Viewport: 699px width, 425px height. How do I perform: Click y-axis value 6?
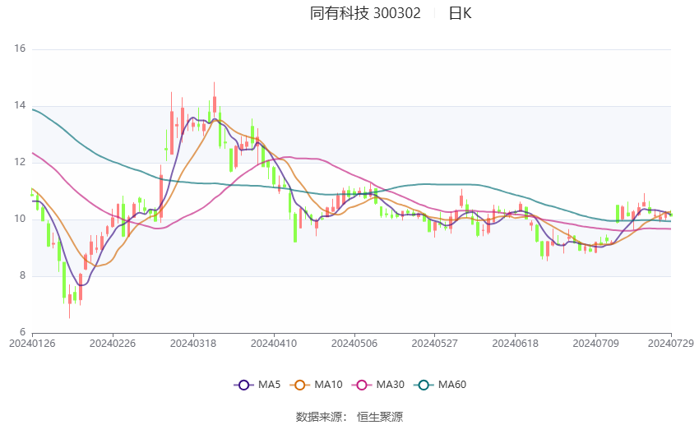pyautogui.click(x=22, y=332)
